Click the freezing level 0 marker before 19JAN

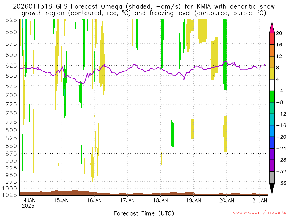pos(184,78)
